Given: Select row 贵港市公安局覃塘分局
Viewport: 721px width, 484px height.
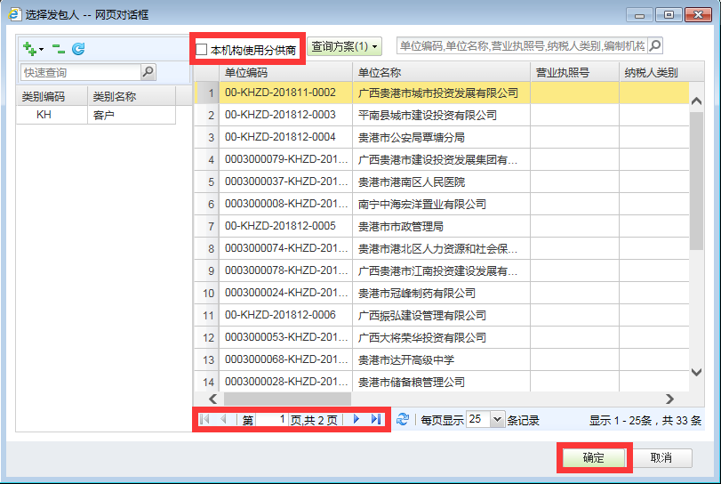Looking at the screenshot, I should point(442,137).
